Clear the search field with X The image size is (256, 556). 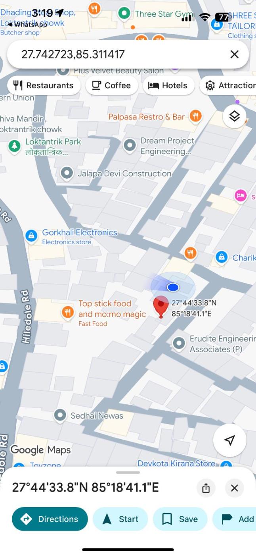[x=235, y=54]
